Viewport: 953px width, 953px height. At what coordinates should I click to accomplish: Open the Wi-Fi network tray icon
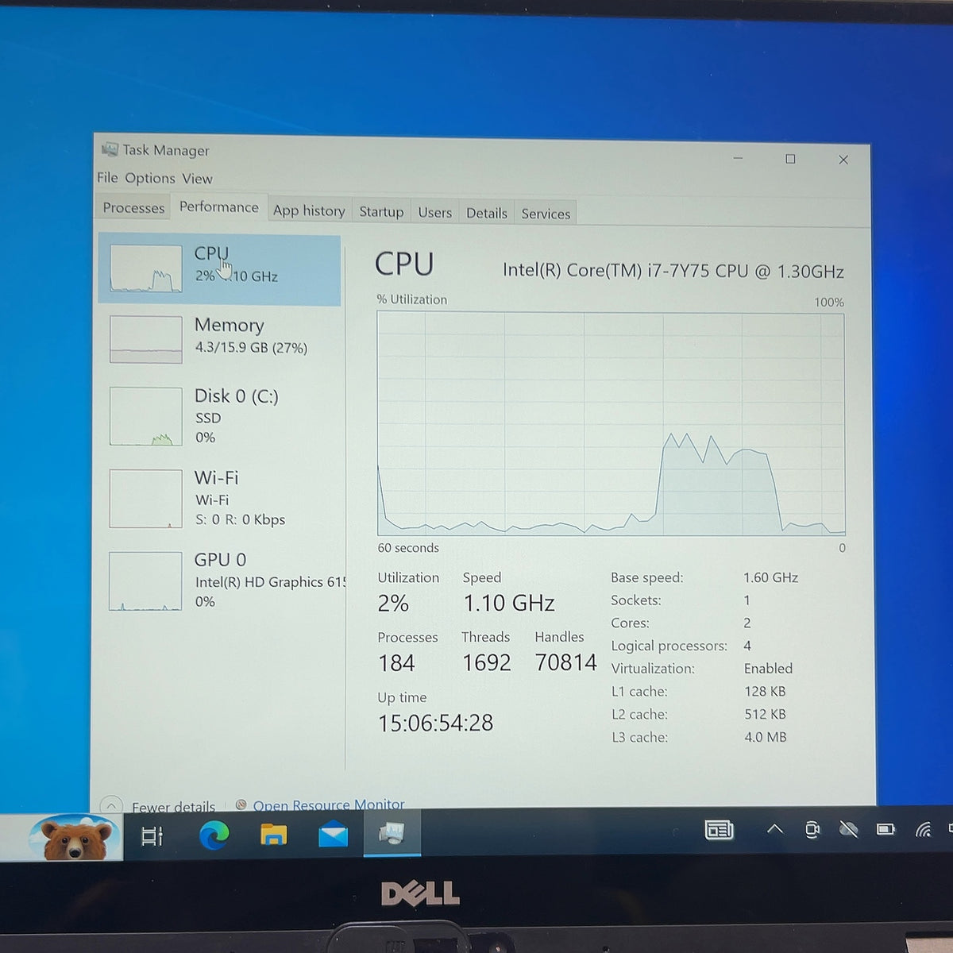pos(923,830)
